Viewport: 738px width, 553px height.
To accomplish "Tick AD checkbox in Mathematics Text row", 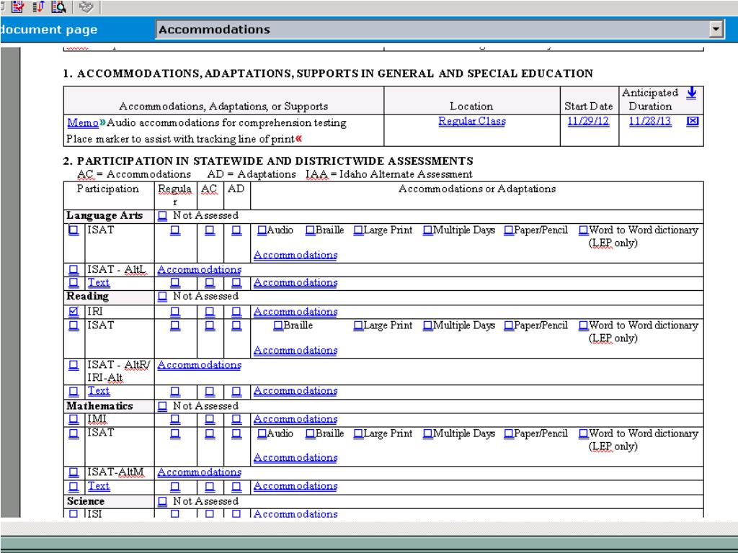I will coord(236,486).
